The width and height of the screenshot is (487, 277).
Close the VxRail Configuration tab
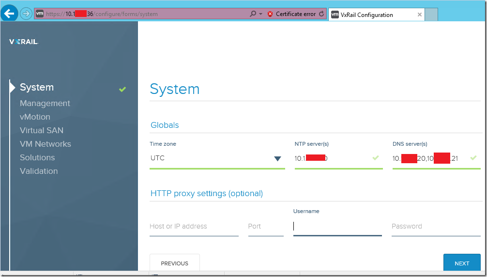(420, 15)
